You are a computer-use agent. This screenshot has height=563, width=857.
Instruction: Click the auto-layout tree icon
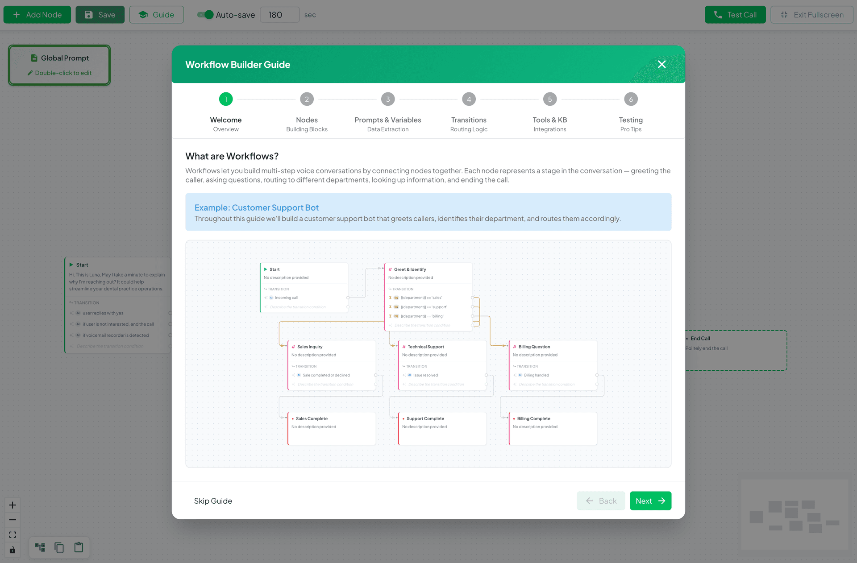40,547
